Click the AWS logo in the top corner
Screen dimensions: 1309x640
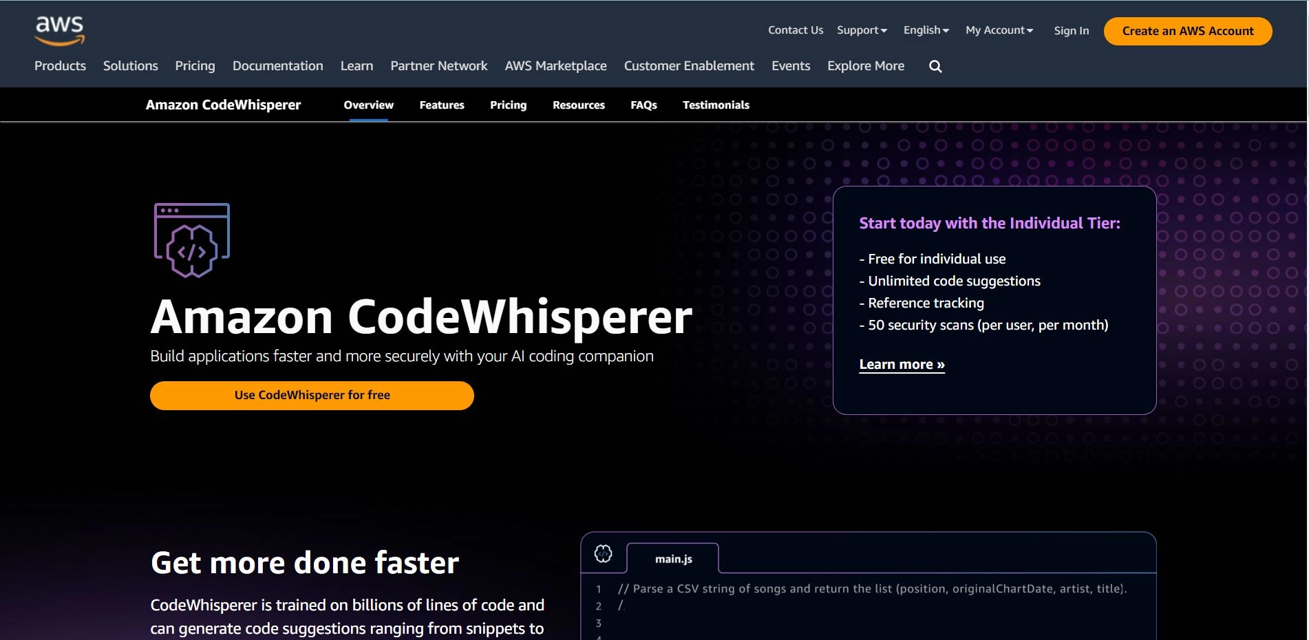59,29
